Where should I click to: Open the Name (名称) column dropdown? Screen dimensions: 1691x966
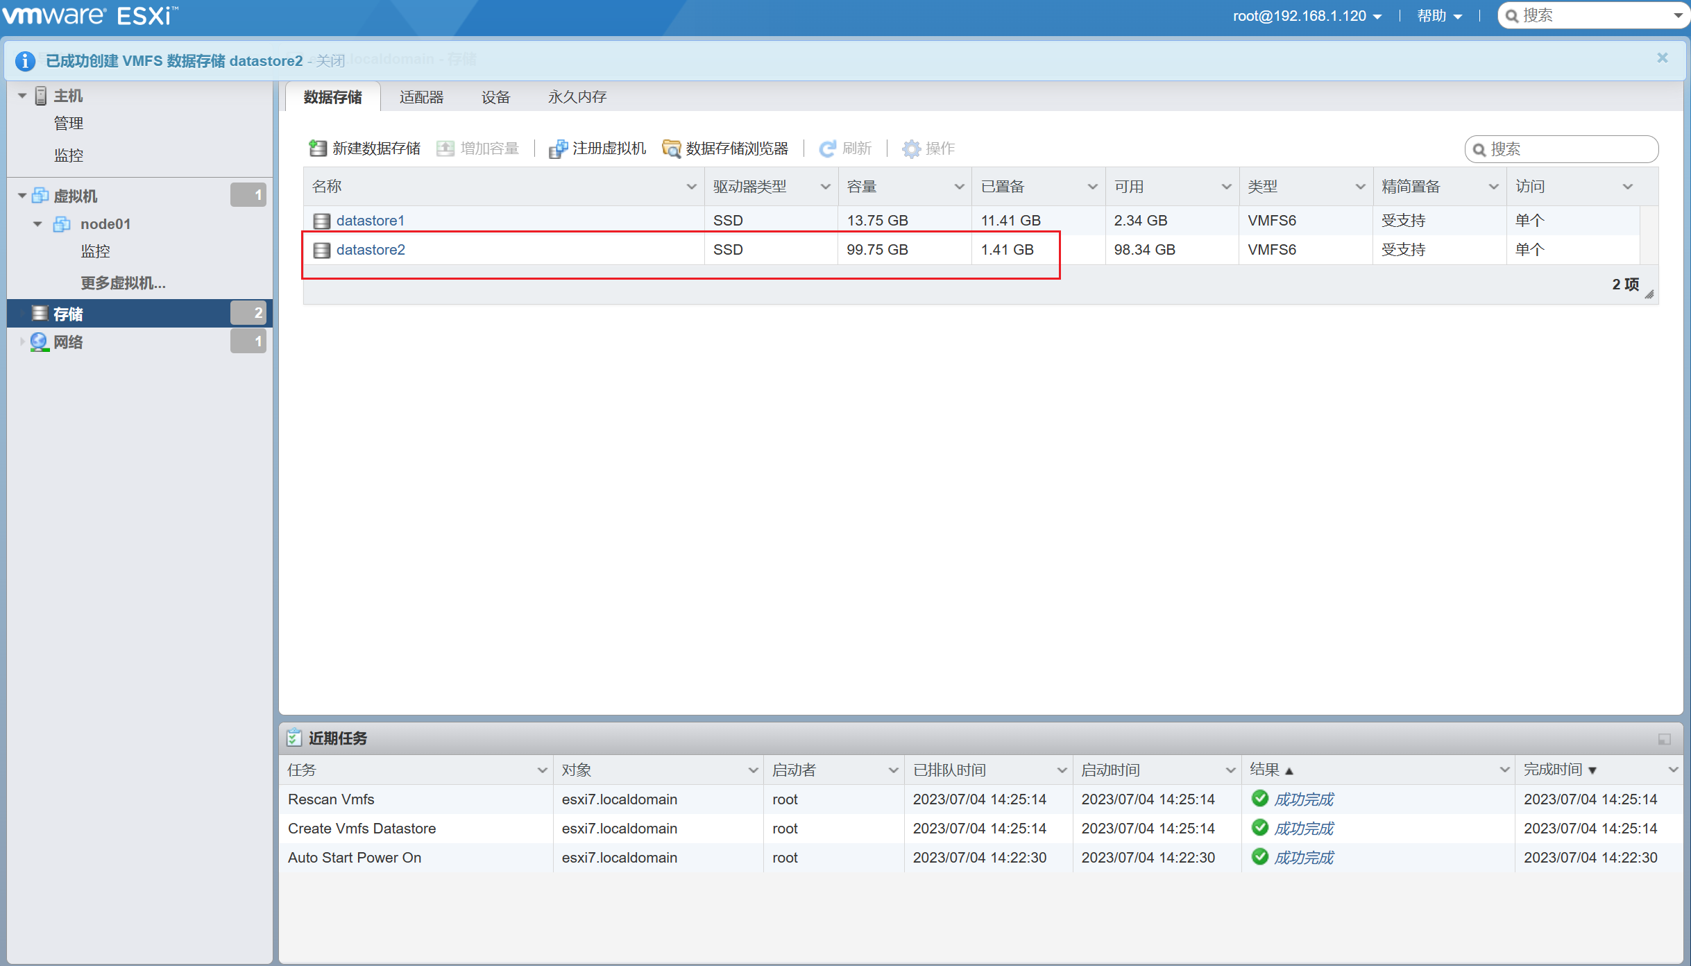pyautogui.click(x=691, y=187)
